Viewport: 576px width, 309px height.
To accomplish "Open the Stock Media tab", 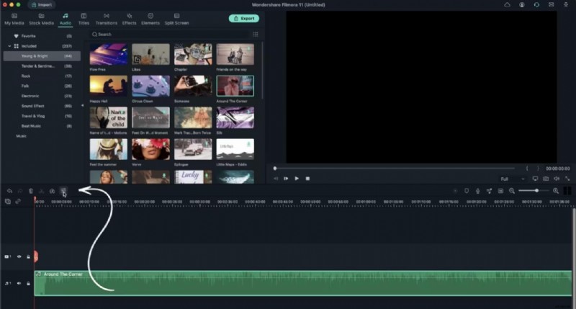I will click(42, 19).
